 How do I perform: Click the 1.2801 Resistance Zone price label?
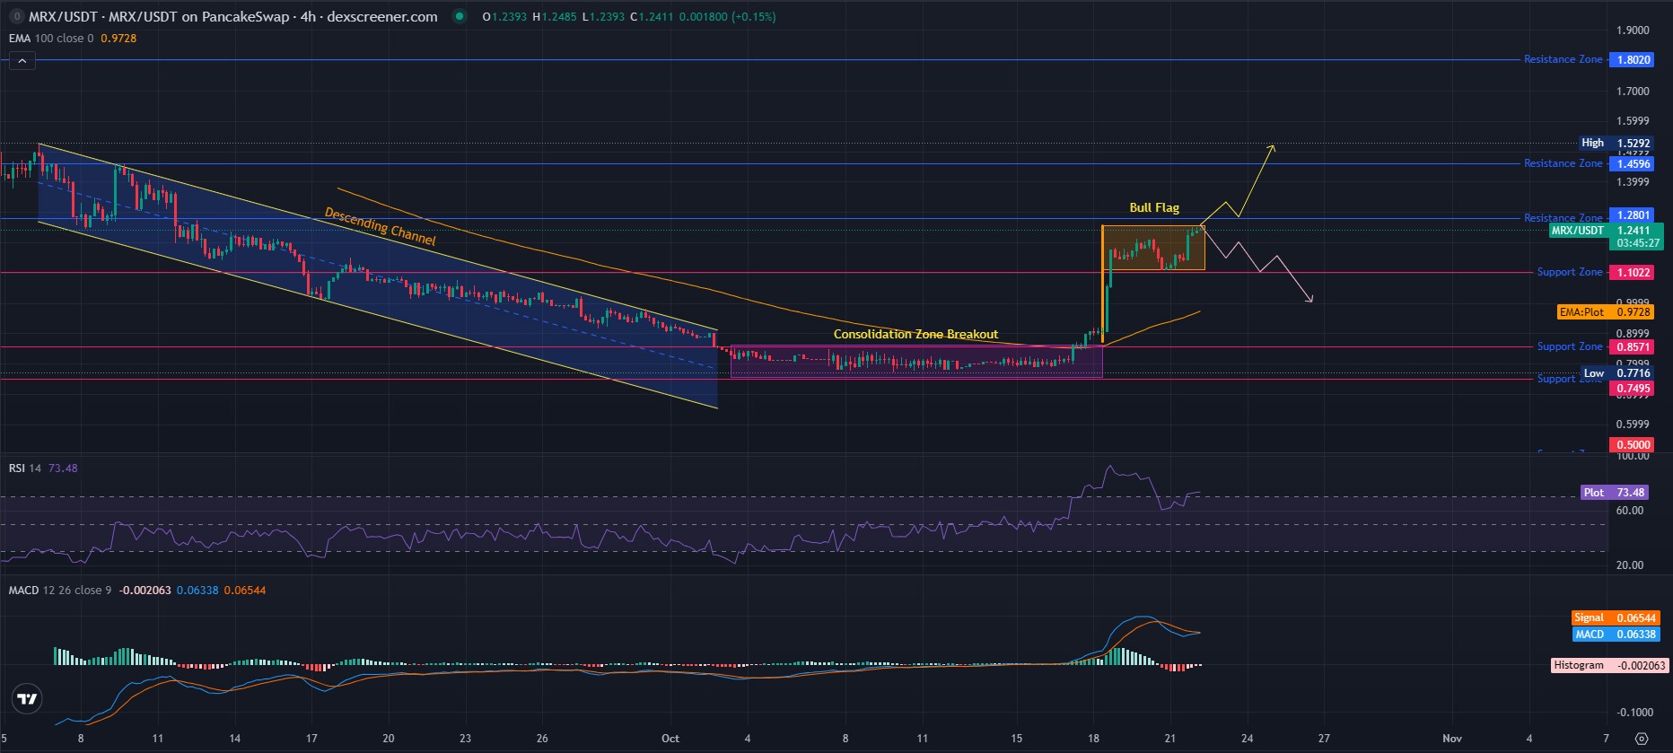tap(1634, 215)
